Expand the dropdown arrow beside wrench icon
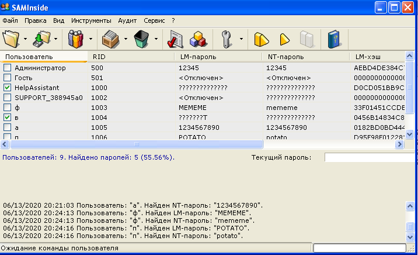418x255 pixels. [241, 39]
